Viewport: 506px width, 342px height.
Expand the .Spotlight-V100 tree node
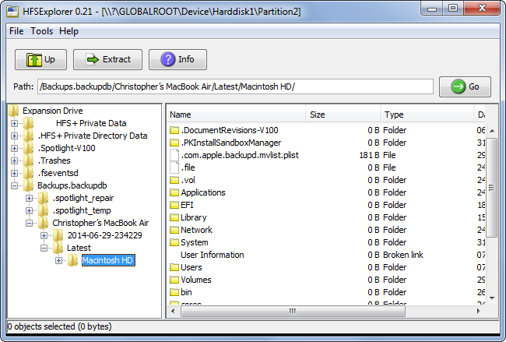(x=14, y=148)
